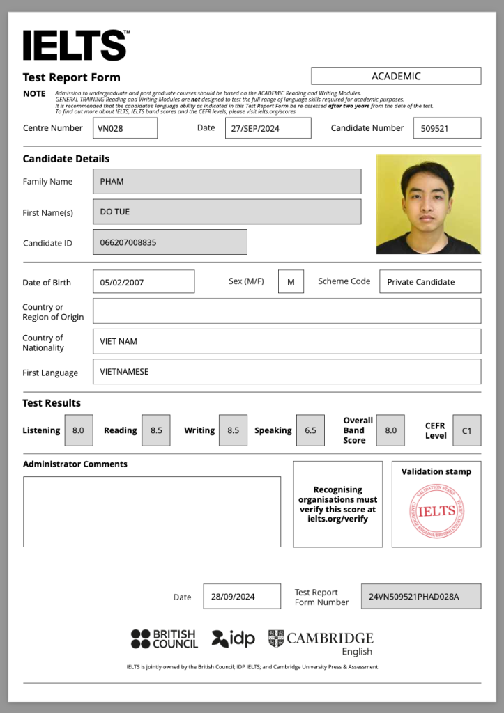Click the 'First Language' label
The image size is (504, 713).
[x=50, y=373]
